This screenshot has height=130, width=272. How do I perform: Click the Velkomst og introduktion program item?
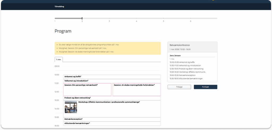click(x=112, y=81)
